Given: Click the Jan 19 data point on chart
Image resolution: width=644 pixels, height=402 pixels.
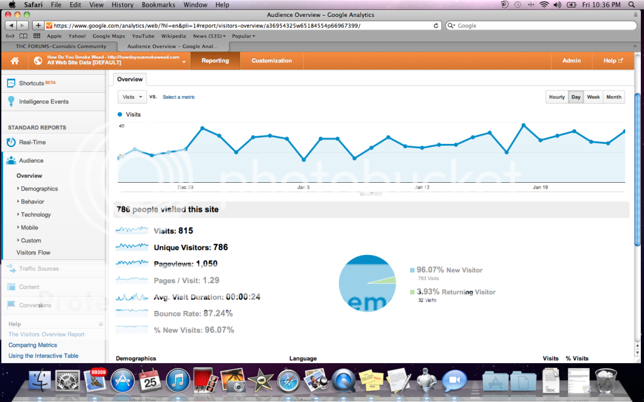Looking at the screenshot, I should (540, 140).
